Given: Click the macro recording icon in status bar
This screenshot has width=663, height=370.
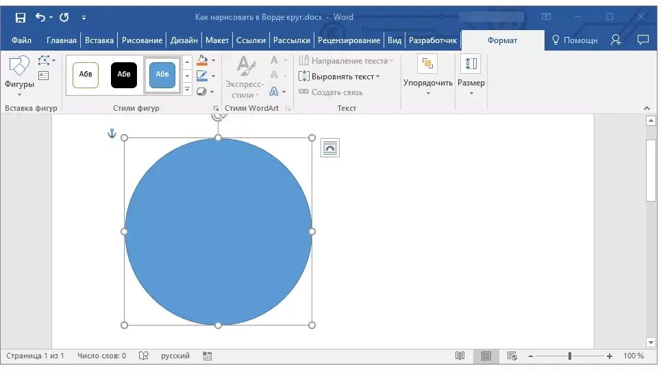Looking at the screenshot, I should tap(207, 356).
